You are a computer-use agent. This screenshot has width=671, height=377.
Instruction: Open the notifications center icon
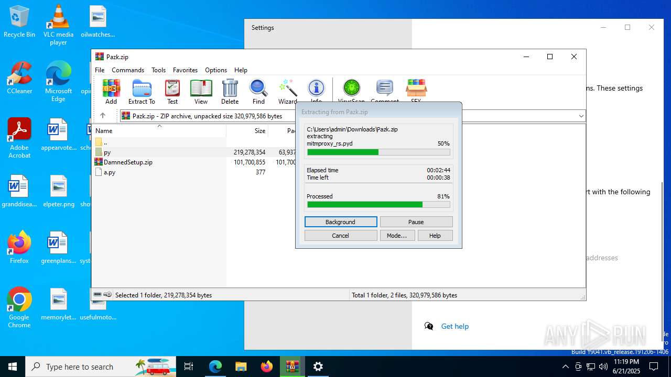[654, 367]
